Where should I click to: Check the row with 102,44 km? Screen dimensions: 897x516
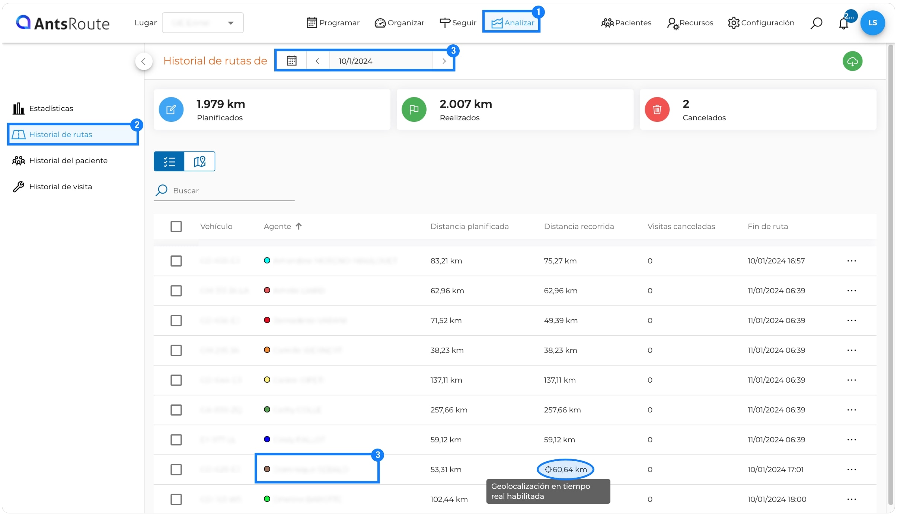(x=176, y=499)
